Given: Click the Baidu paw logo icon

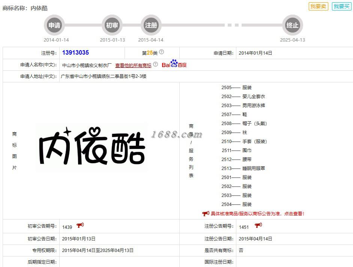Looking at the screenshot, I should pos(174,63).
